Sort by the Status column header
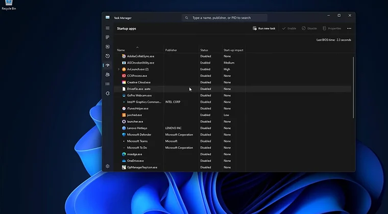 (204, 50)
